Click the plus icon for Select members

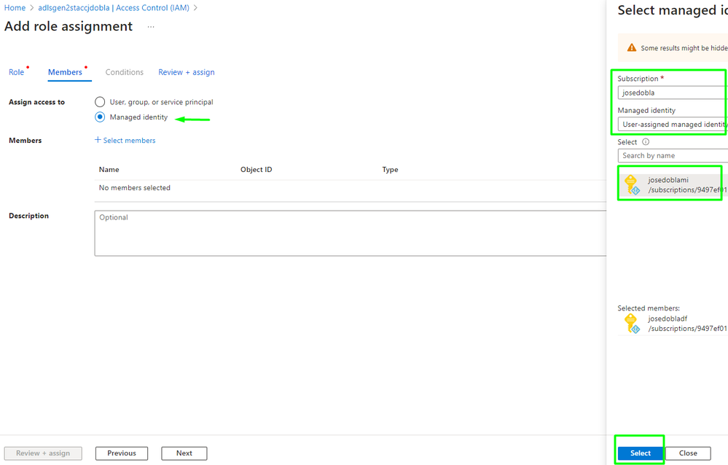(98, 140)
